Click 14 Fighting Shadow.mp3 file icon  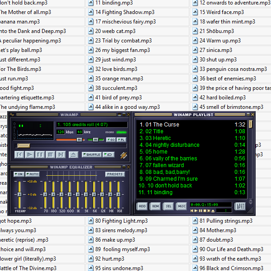tap(91, 12)
